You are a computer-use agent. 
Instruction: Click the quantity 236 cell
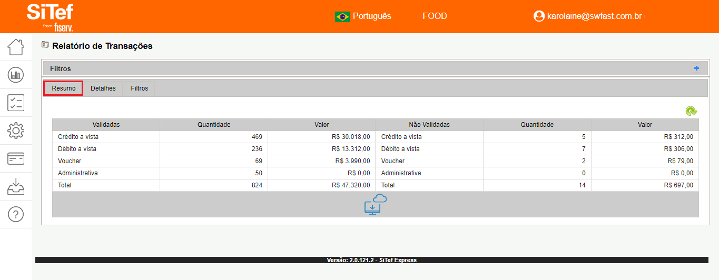(x=214, y=149)
